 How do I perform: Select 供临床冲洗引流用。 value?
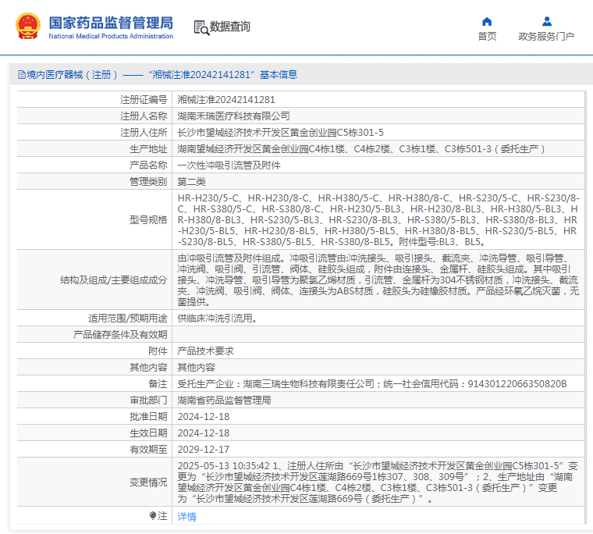[x=218, y=319]
